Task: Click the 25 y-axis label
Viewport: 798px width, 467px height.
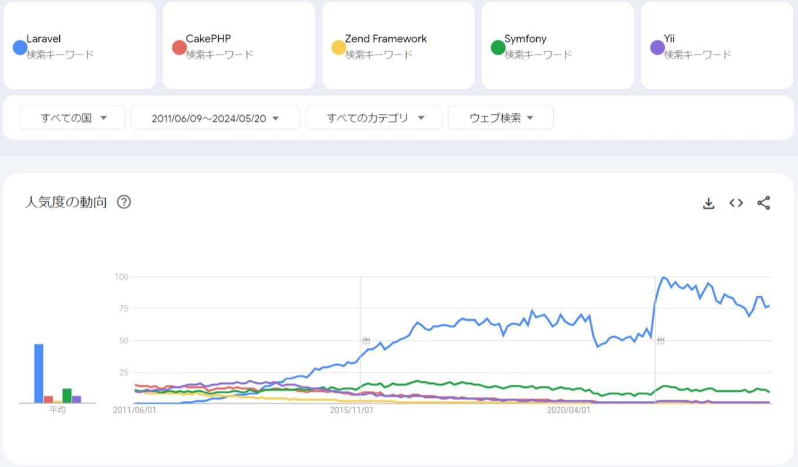Action: coord(124,372)
